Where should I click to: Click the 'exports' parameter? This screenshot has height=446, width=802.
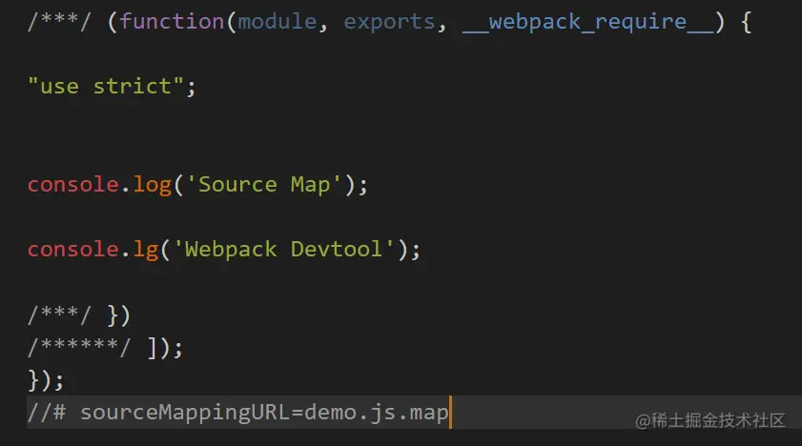tap(389, 23)
